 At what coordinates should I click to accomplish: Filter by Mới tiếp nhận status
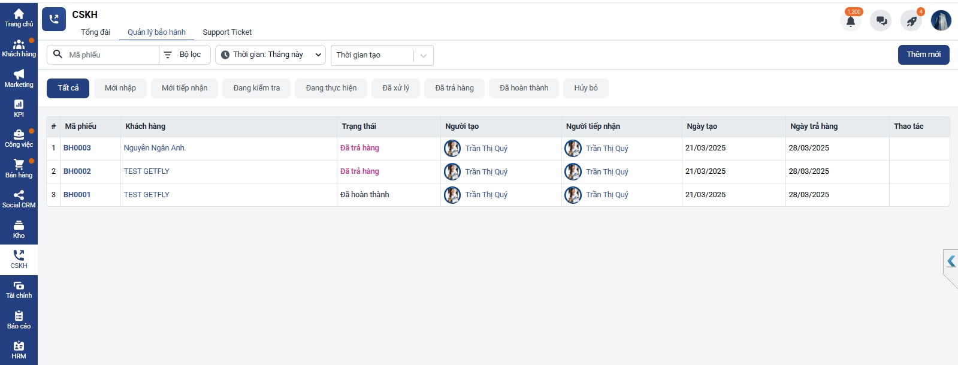[185, 88]
